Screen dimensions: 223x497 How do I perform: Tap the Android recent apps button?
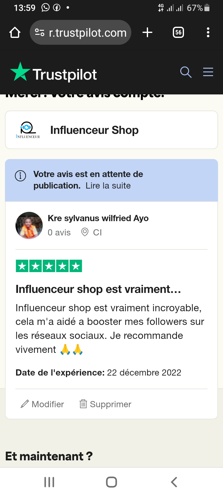click(49, 482)
